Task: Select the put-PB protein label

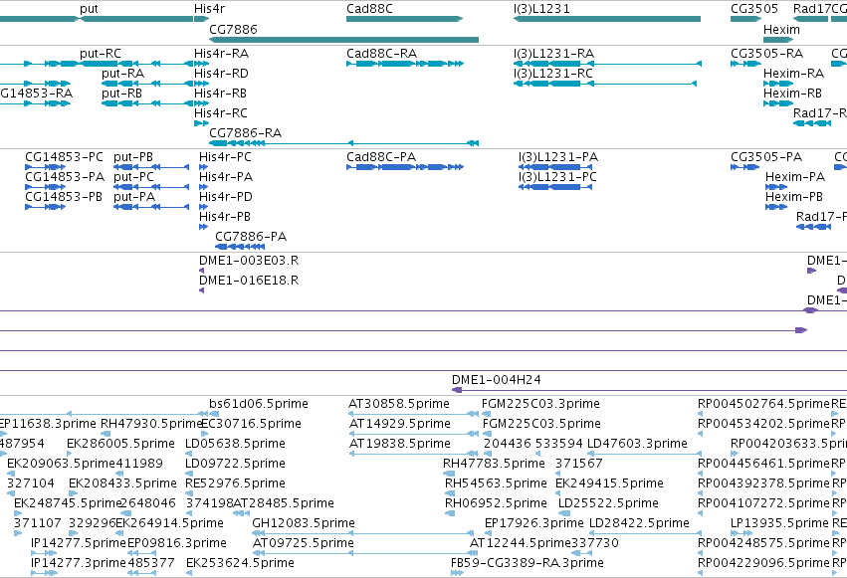Action: (x=133, y=157)
